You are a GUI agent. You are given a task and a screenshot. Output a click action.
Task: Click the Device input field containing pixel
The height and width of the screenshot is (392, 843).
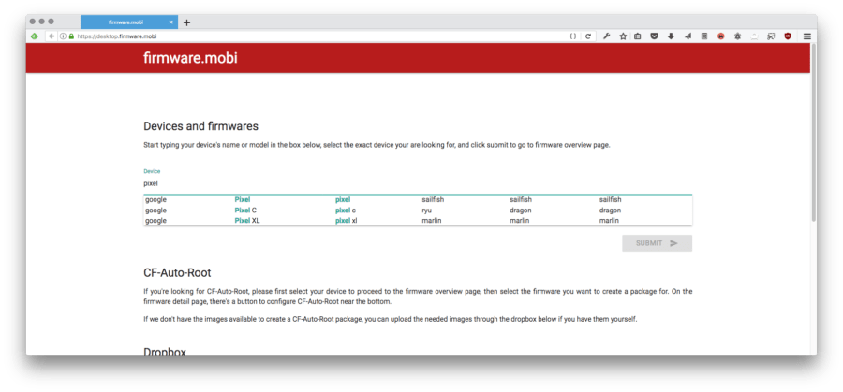[x=418, y=183]
